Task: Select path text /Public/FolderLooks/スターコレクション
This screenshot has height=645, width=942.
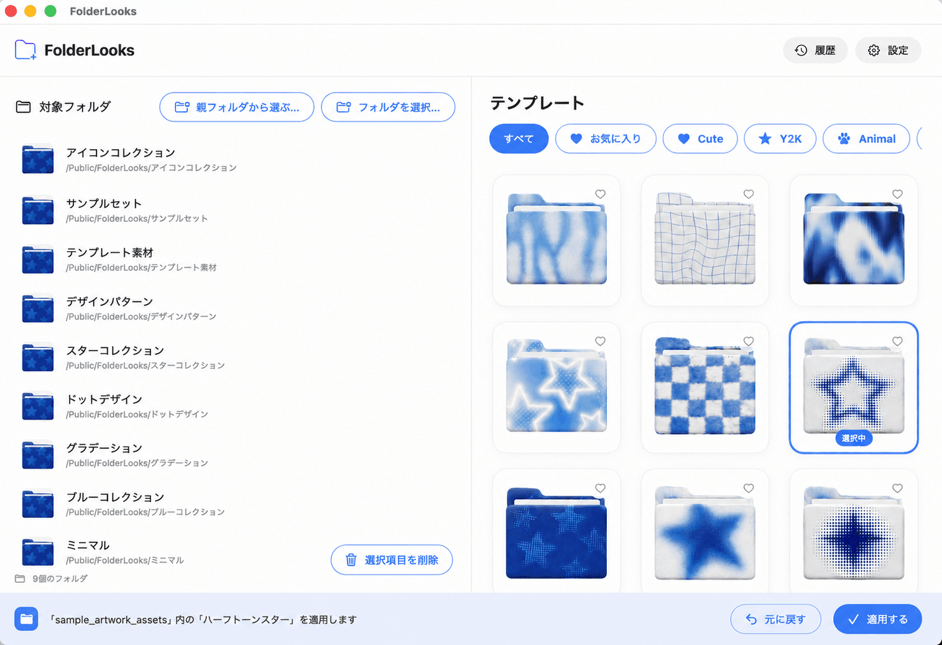Action: point(145,366)
